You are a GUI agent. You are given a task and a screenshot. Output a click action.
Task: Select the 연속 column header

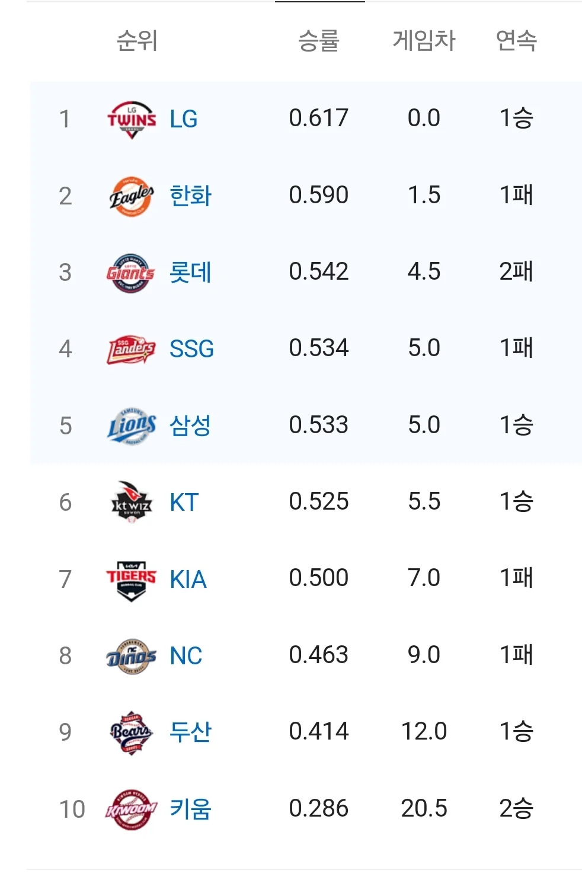tap(516, 40)
